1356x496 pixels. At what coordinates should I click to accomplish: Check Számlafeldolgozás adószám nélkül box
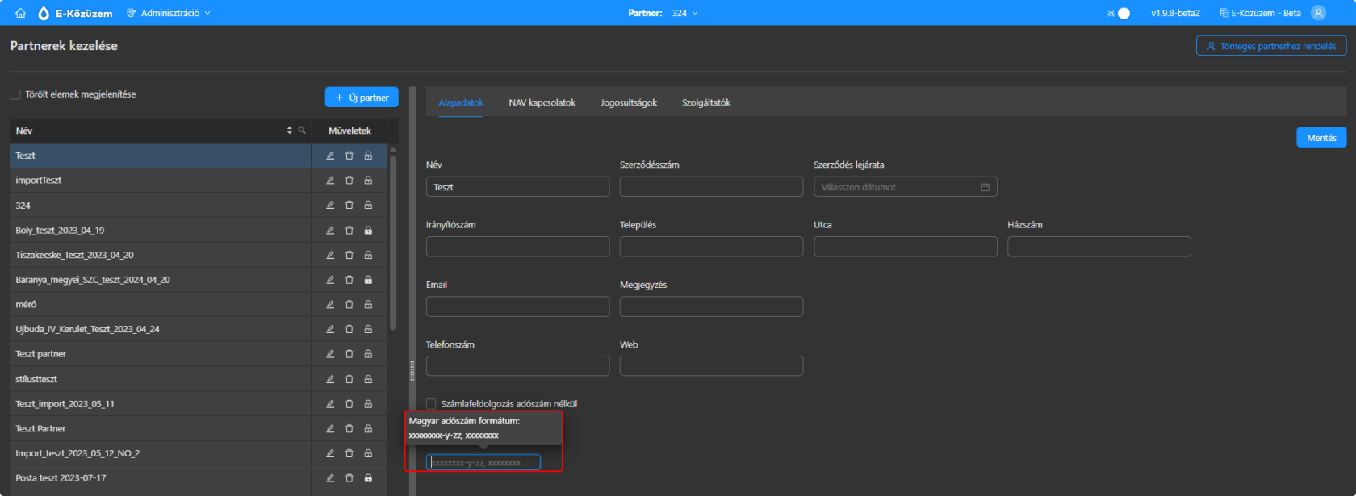tap(431, 404)
